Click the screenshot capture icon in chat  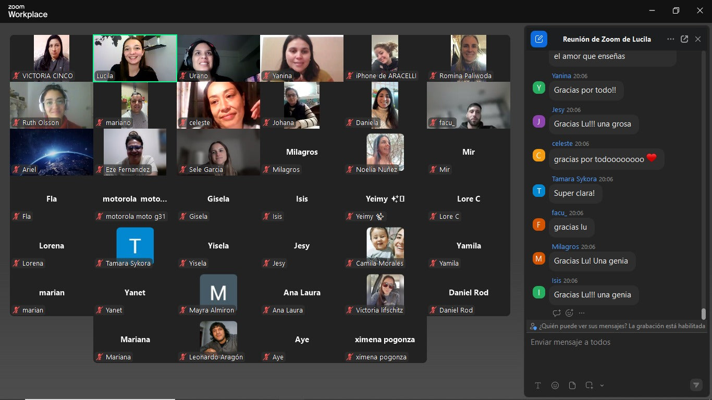tap(589, 385)
